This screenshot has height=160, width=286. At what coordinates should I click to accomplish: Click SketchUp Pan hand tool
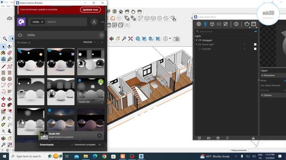[118, 39]
